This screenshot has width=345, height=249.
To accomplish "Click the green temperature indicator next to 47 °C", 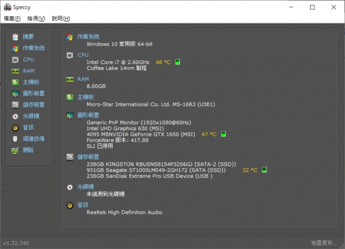I will [x=223, y=134].
